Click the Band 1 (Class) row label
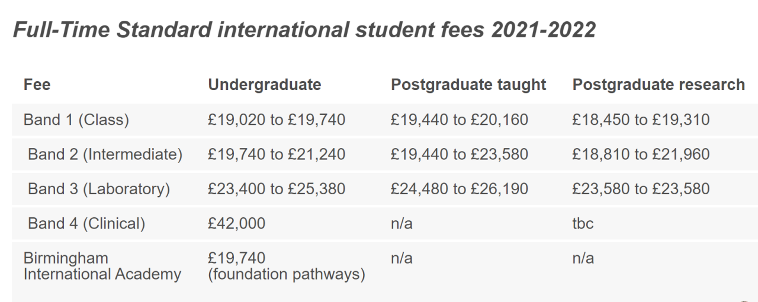 [x=76, y=120]
